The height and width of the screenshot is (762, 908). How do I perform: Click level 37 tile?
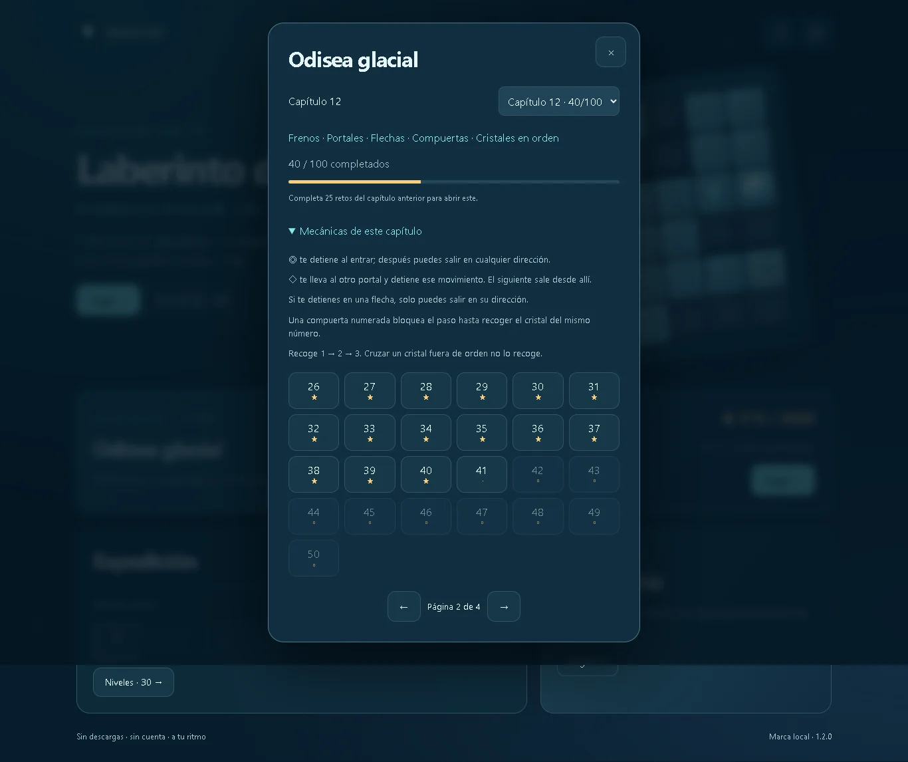click(x=594, y=433)
